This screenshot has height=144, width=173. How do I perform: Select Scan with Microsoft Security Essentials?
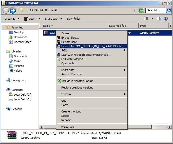[x=86, y=55]
